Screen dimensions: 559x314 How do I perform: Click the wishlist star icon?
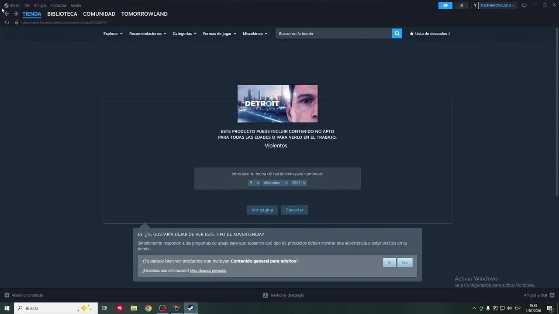pos(411,34)
